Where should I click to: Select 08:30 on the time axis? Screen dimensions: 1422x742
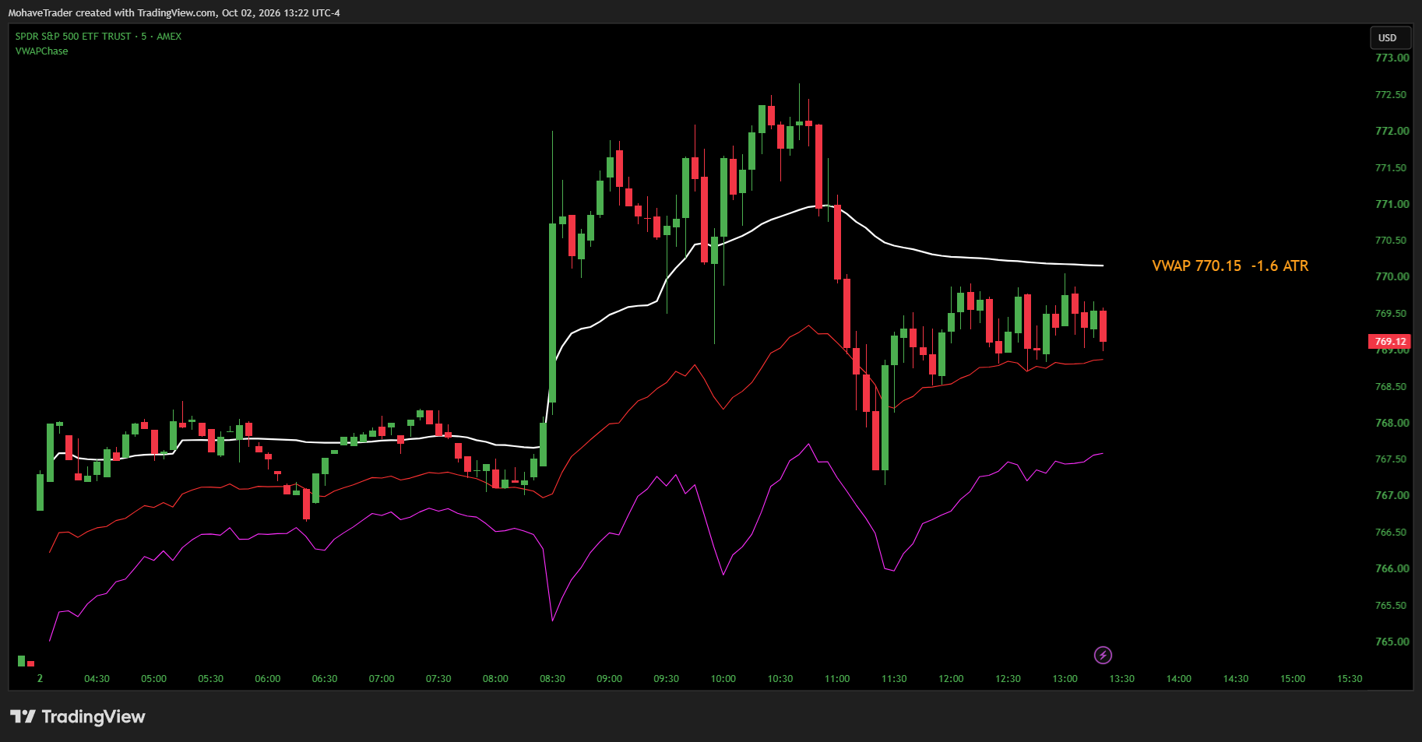coord(552,679)
